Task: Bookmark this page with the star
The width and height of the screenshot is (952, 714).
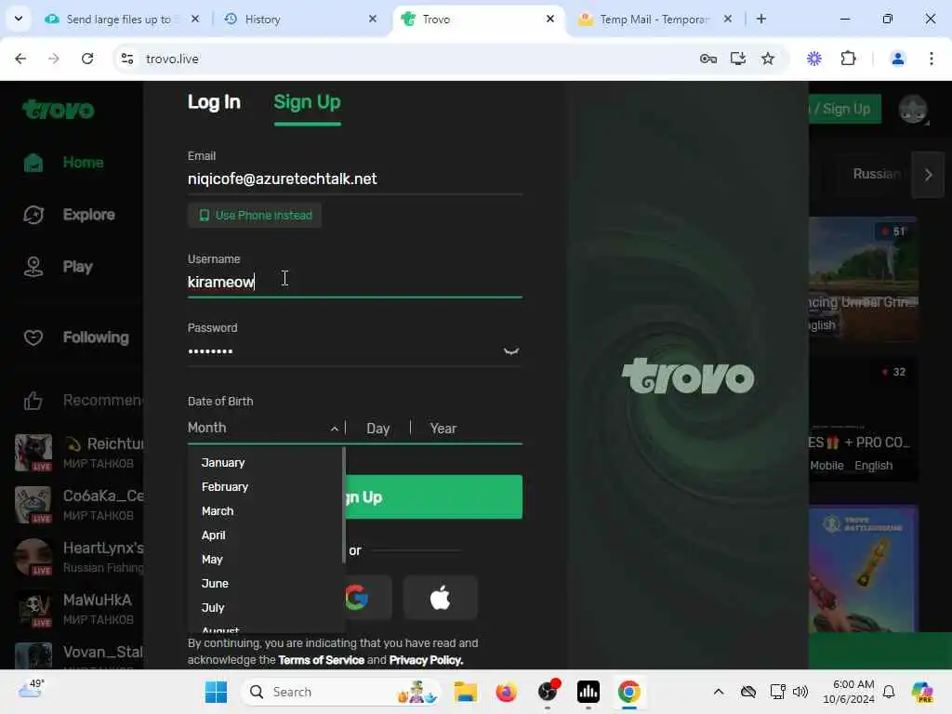Action: (768, 59)
